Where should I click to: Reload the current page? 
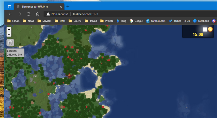click(x=28, y=14)
